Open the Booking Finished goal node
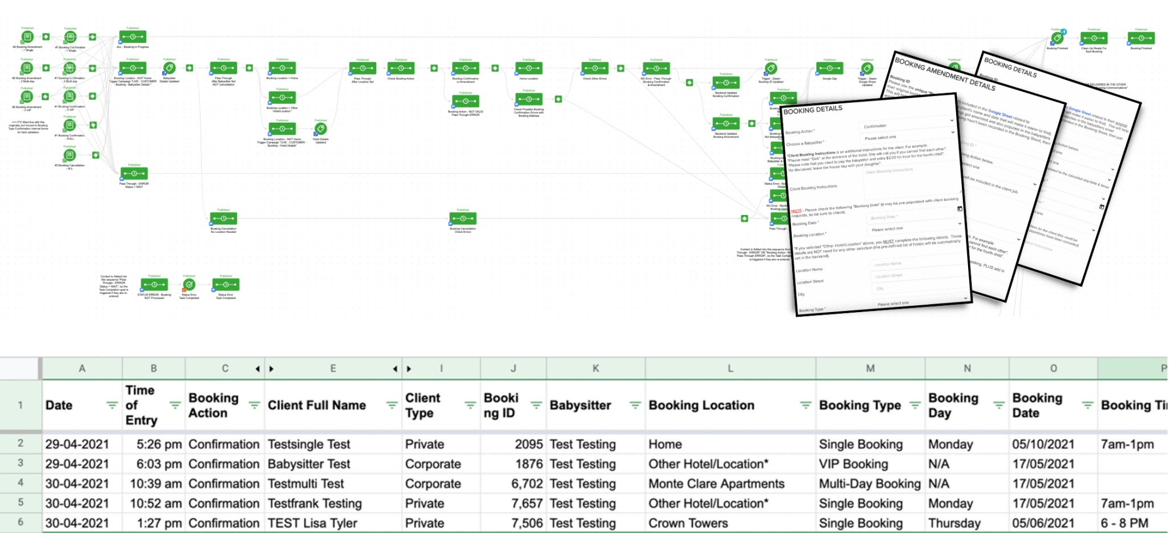The image size is (1169, 538). pyautogui.click(x=1057, y=38)
